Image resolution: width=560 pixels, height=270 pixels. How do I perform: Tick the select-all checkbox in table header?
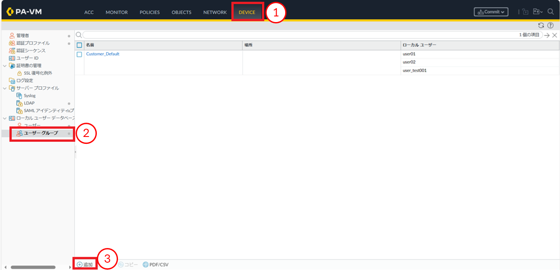[x=79, y=45]
